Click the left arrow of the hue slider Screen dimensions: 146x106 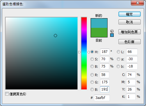click(79, 52)
